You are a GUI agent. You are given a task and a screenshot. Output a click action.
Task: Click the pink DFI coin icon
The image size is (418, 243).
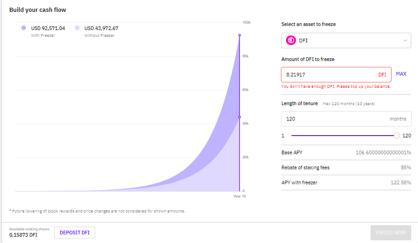(291, 40)
